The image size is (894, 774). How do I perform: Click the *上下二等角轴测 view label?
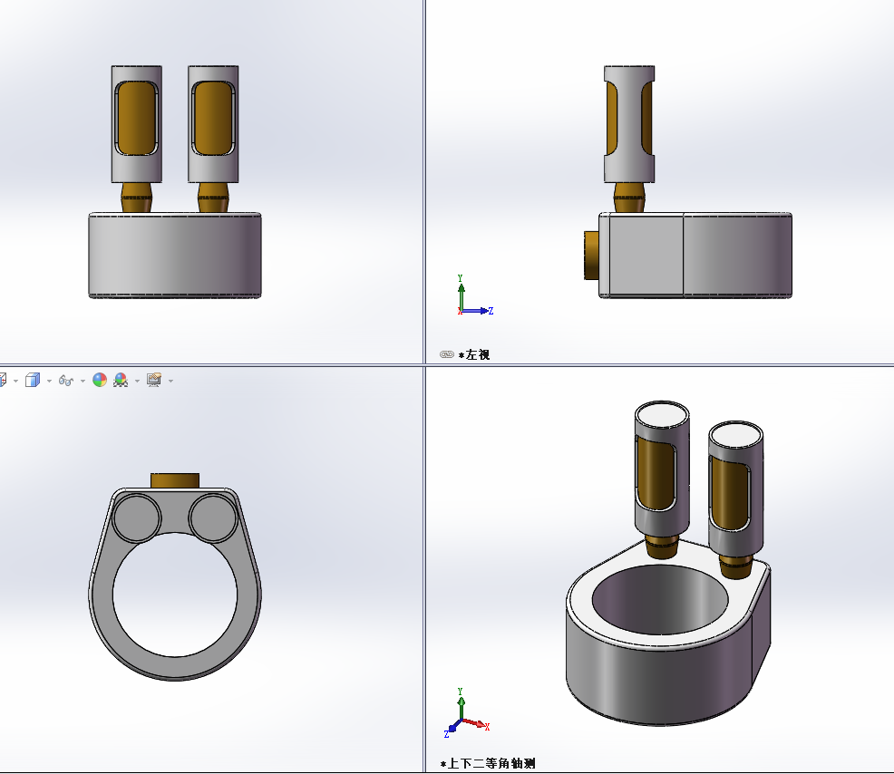[488, 763]
